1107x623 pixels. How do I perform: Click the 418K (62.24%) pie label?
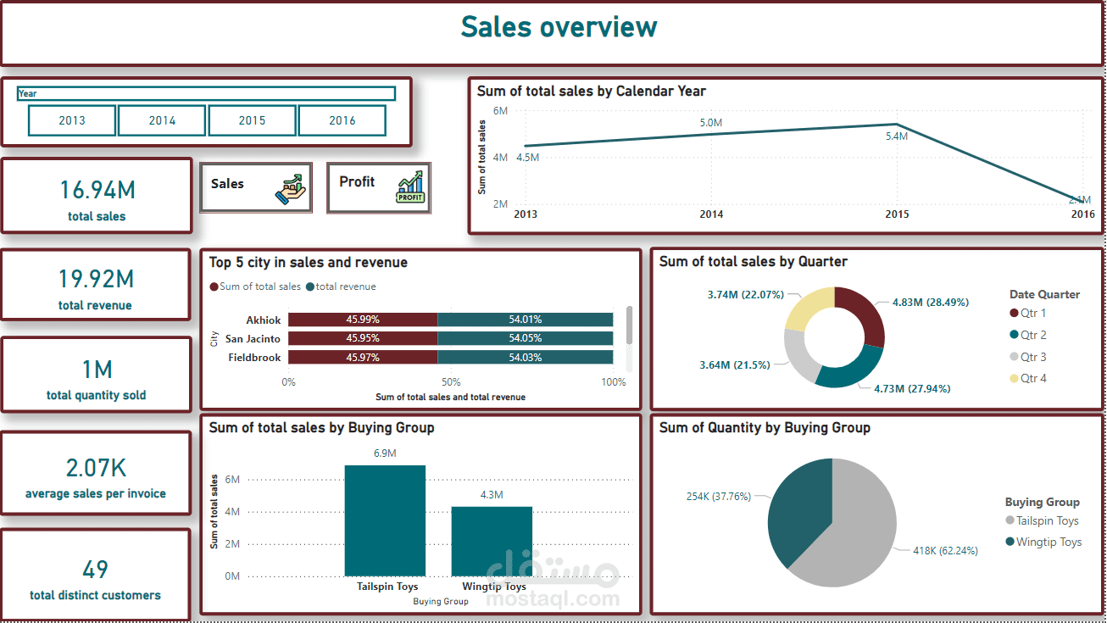(945, 551)
